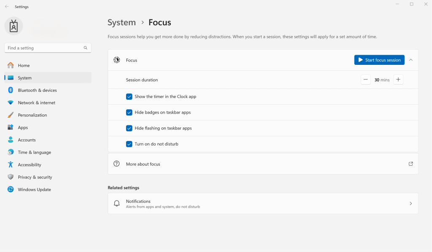Toggle Show the timer in the Clock app
This screenshot has width=432, height=252.
[129, 96]
